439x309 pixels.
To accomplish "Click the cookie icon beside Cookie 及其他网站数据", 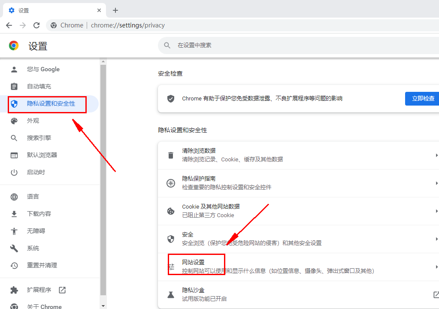I will click(x=171, y=211).
